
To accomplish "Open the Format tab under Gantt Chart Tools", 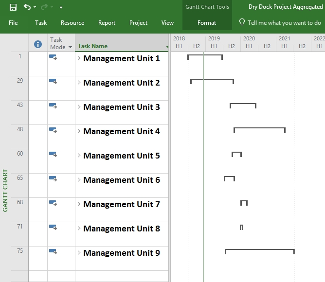I will click(x=207, y=23).
